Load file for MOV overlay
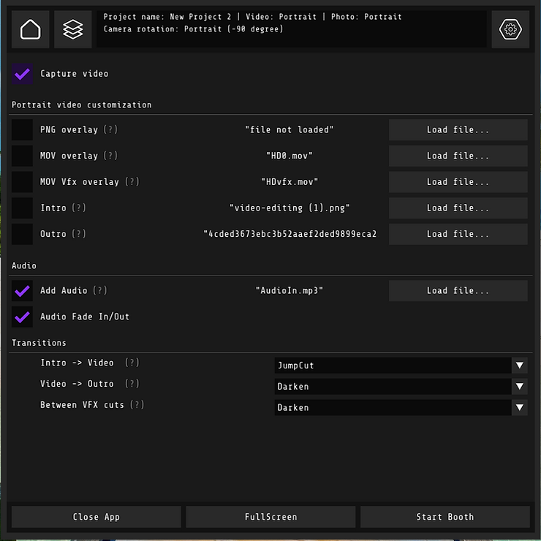The width and height of the screenshot is (541, 541). tap(458, 156)
